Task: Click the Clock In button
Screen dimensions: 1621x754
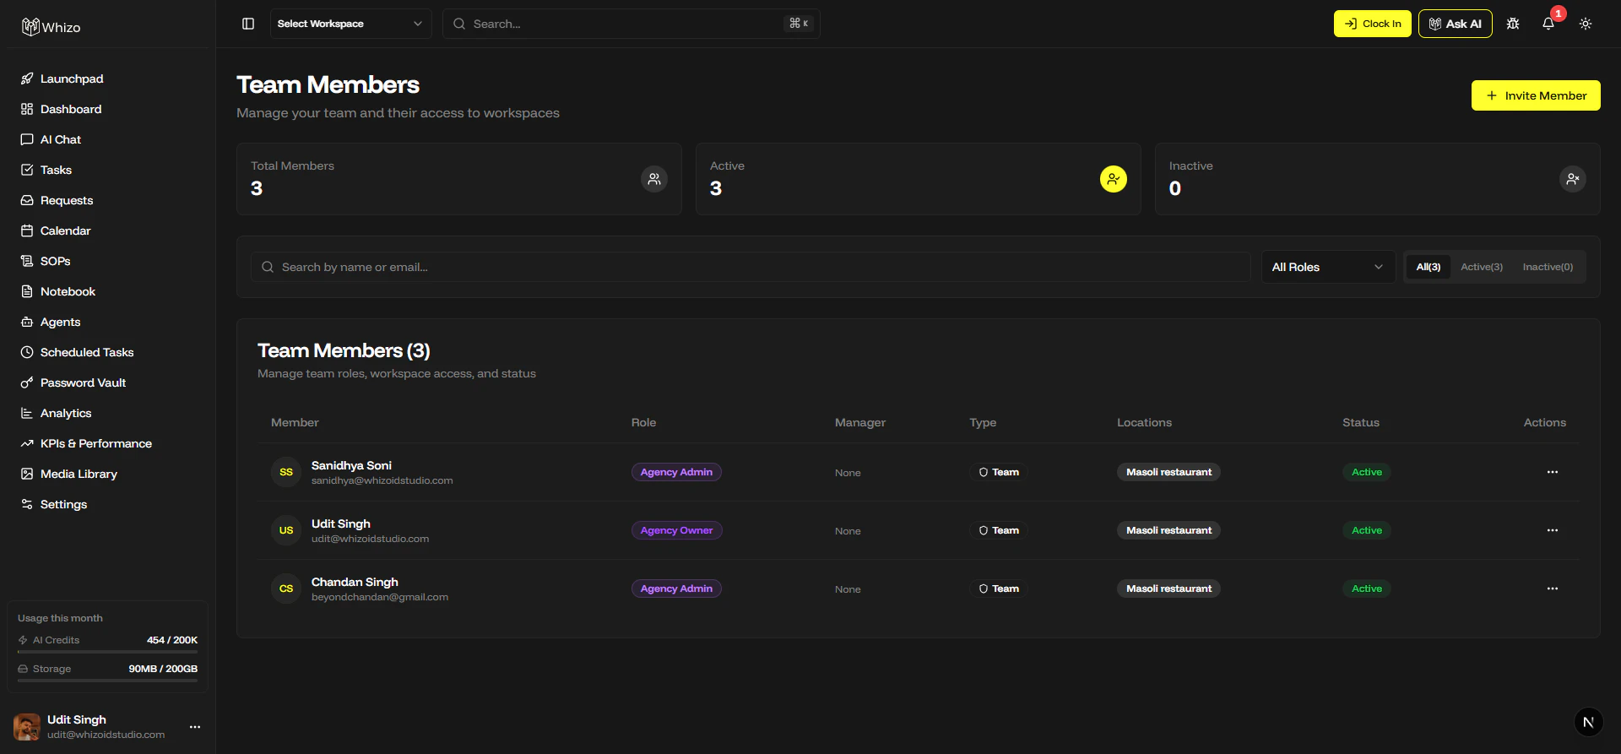Action: [1373, 24]
